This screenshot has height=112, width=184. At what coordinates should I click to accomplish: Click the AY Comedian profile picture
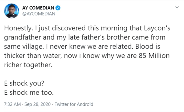(x=11, y=11)
